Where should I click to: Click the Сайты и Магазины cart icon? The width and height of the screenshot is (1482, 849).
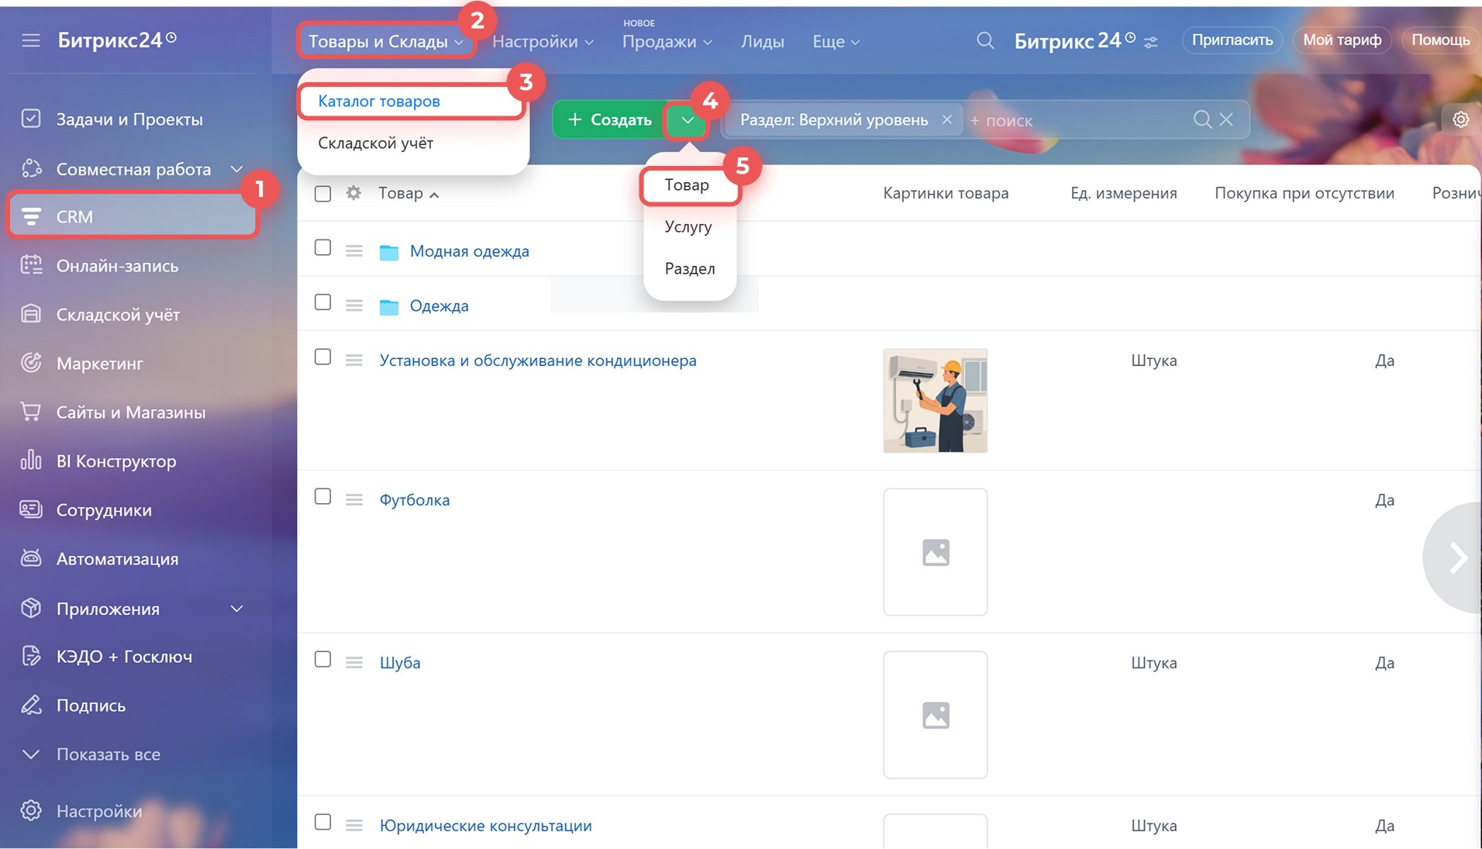click(x=31, y=412)
